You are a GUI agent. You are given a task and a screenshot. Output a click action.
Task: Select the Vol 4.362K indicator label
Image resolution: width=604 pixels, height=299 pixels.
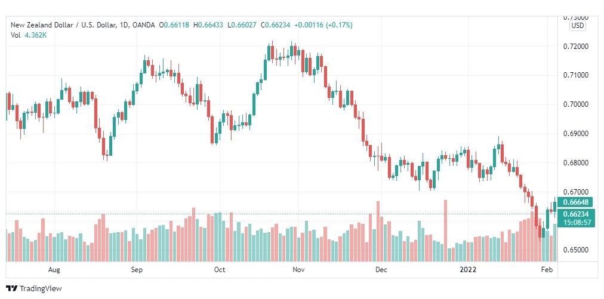coord(29,35)
